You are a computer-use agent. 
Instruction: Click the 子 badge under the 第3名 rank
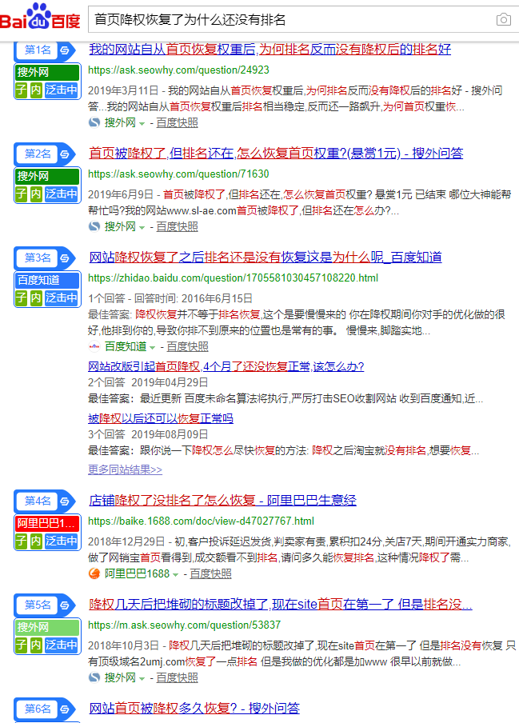click(22, 298)
